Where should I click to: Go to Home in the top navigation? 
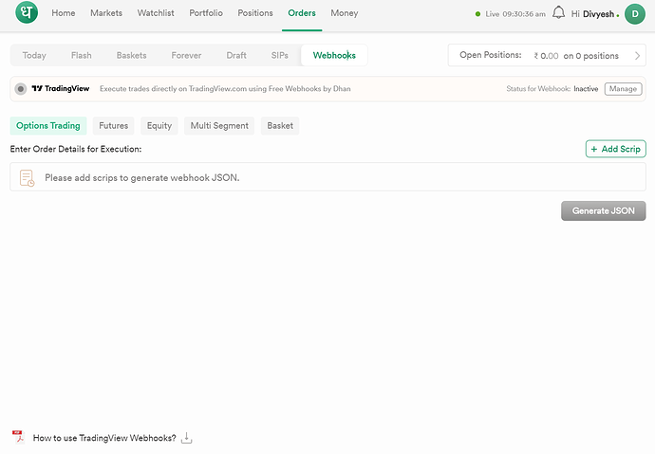point(64,13)
